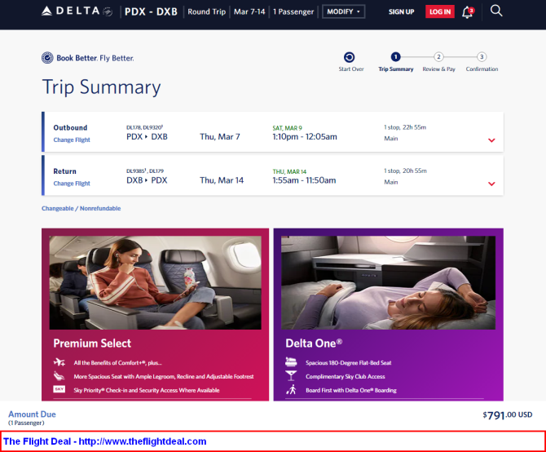The image size is (546, 452).
Task: Click the reclining seat icon under Premium Select
Action: [x=59, y=376]
